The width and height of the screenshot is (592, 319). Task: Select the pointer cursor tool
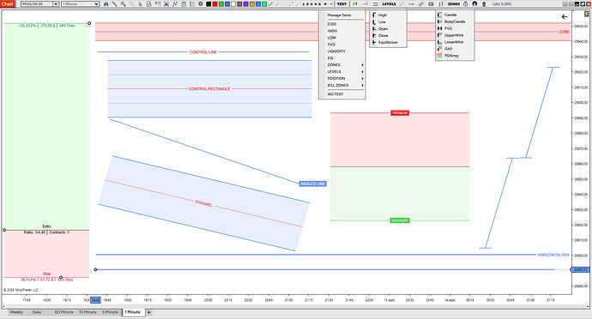point(140,3)
